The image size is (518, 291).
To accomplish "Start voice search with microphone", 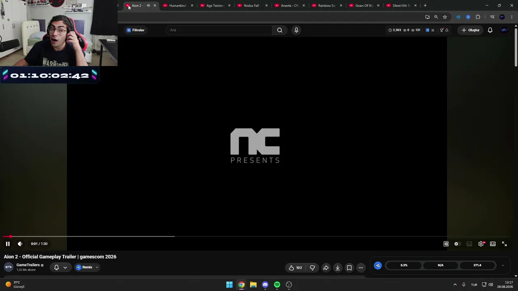I will 296,30.
